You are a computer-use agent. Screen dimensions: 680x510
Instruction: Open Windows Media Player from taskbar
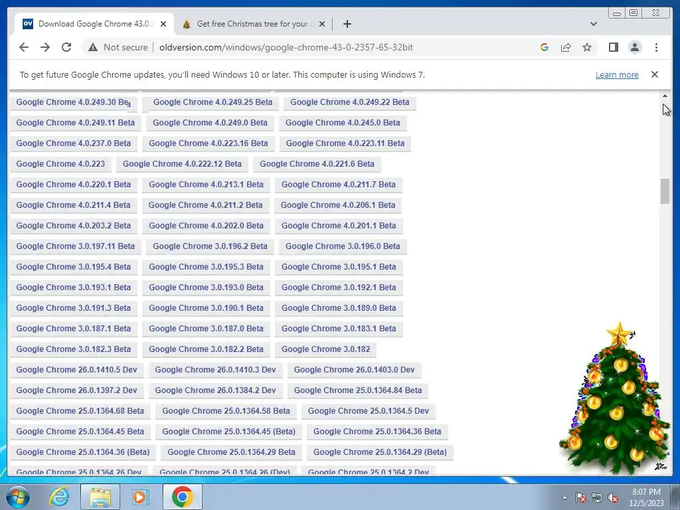coord(140,497)
